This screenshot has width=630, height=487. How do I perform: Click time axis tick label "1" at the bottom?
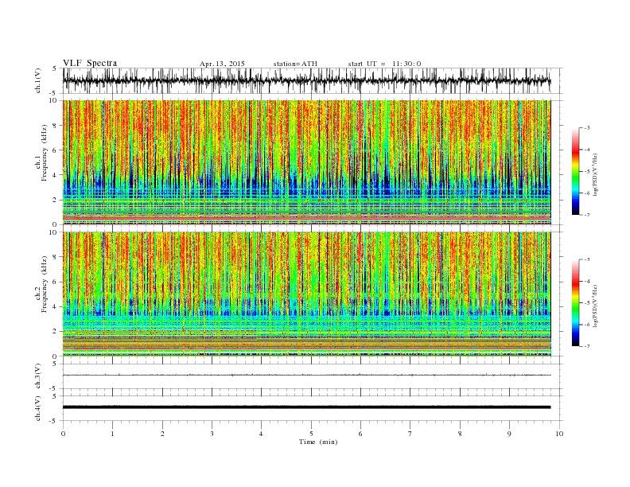(x=112, y=434)
